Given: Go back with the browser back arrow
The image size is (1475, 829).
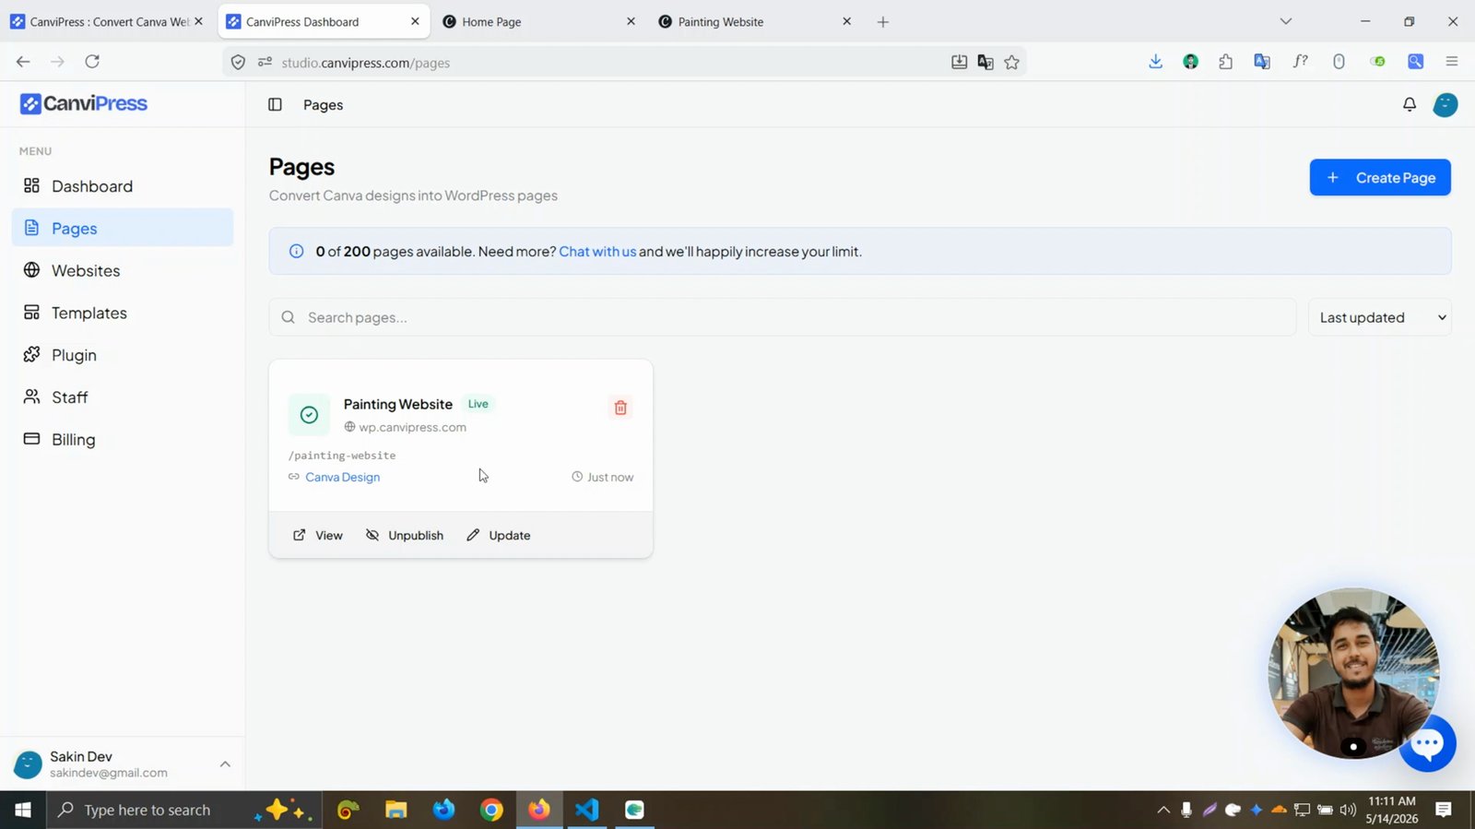Looking at the screenshot, I should click(x=23, y=62).
